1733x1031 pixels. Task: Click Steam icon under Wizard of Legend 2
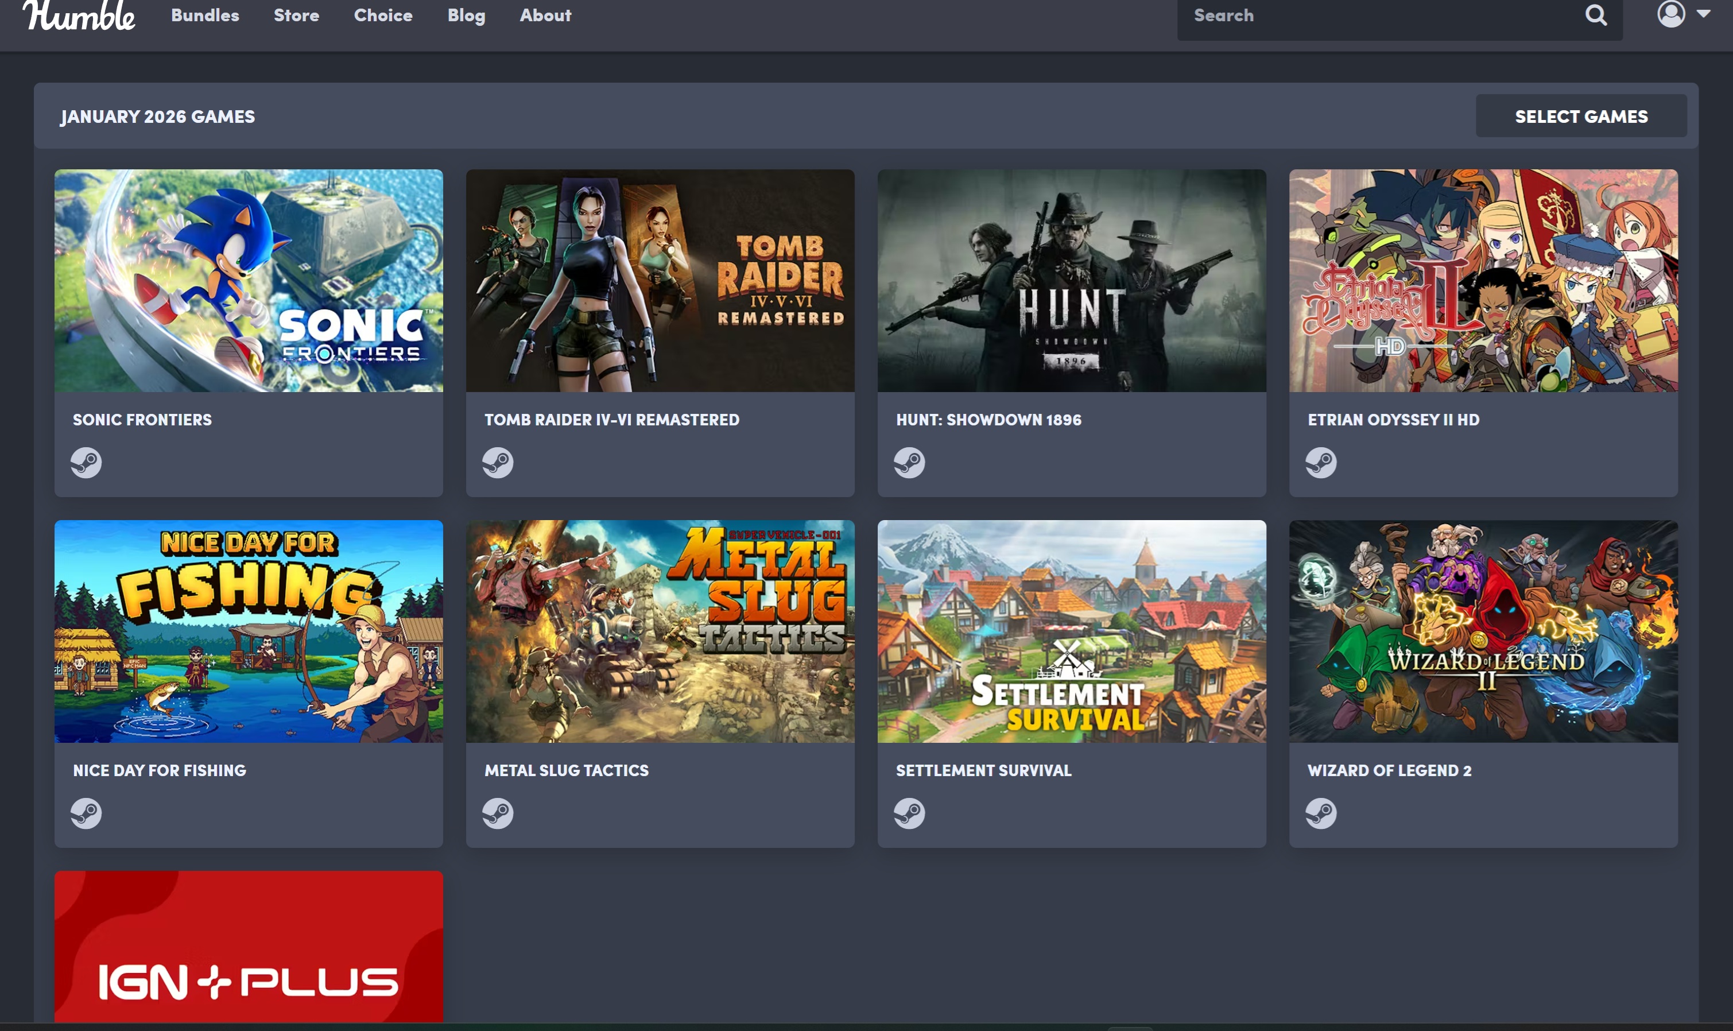click(1321, 813)
